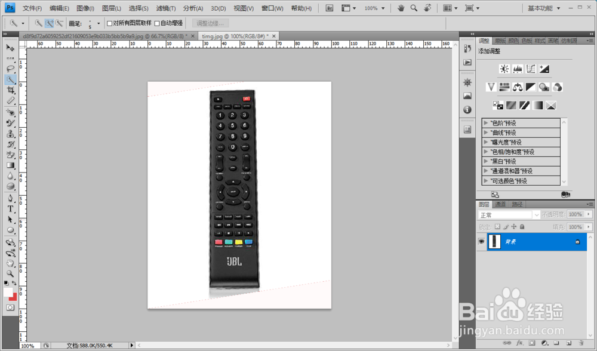Select the Path Selection arrow tool

[x=10, y=220]
